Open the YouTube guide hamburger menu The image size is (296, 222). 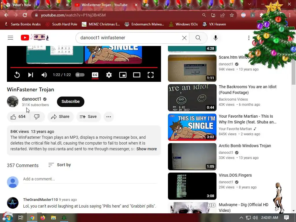click(10, 38)
